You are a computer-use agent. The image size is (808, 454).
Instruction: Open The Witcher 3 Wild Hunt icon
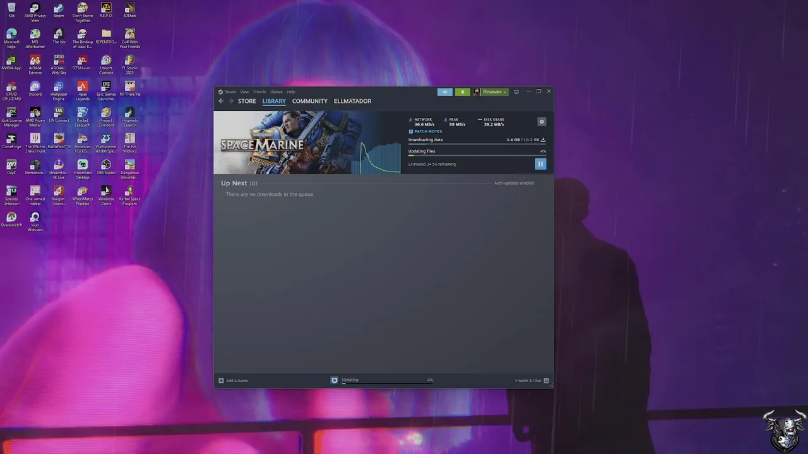coord(35,142)
